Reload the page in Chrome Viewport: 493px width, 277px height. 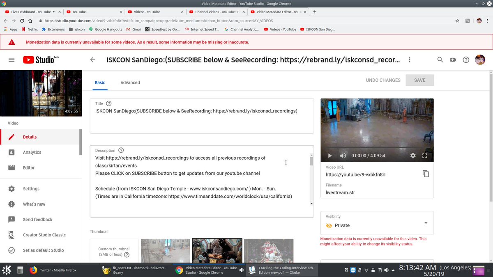(23, 21)
